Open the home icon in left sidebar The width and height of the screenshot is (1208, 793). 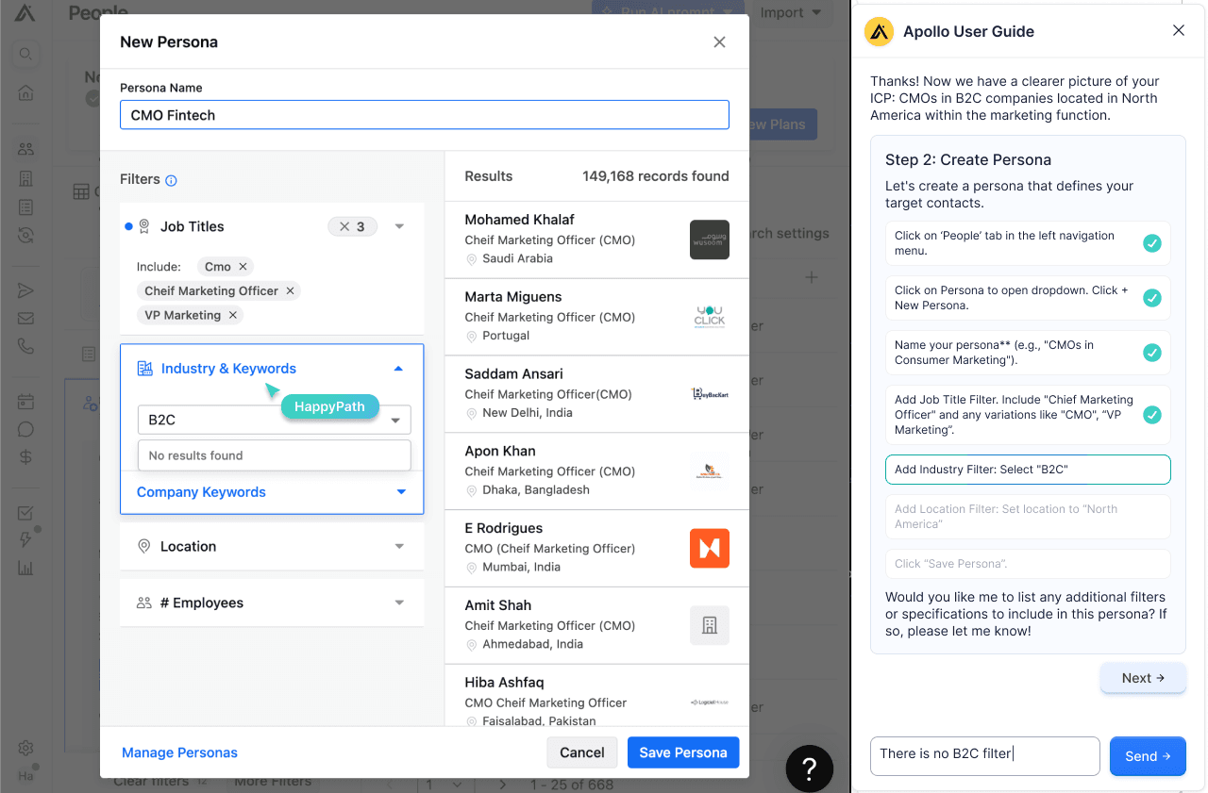(25, 92)
